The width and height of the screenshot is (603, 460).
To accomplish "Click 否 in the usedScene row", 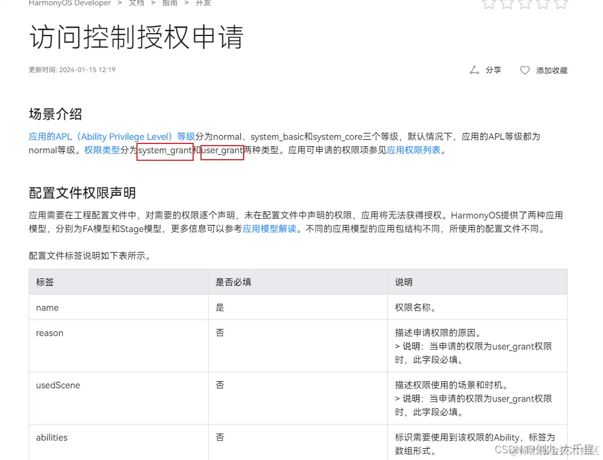I will point(220,385).
